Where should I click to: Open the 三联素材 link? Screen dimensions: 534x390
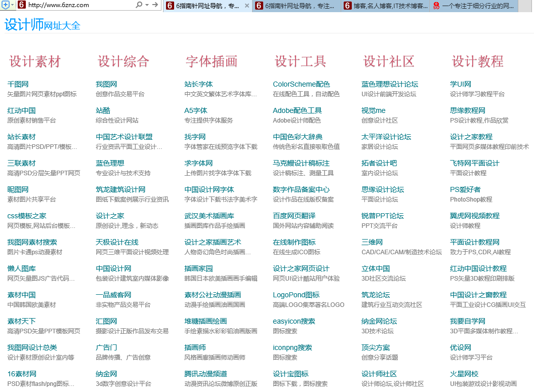21,163
